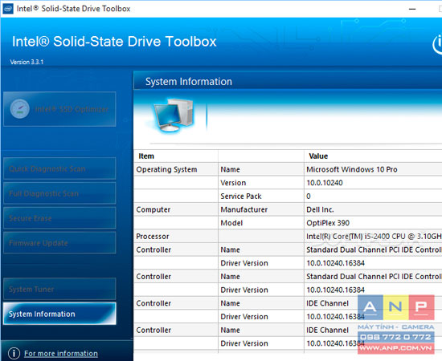This screenshot has width=442, height=361.
Task: Click the Intel SSD Optimizer gauge icon
Action: (20, 109)
